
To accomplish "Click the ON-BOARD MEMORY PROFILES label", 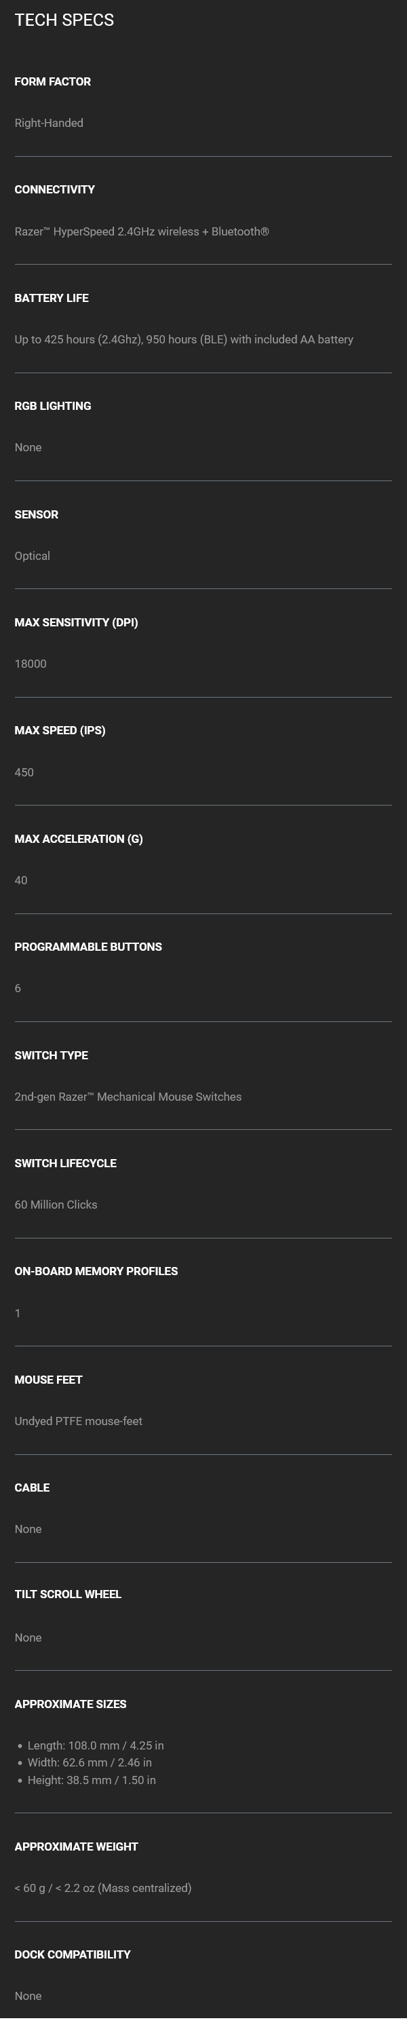I will click(96, 1271).
